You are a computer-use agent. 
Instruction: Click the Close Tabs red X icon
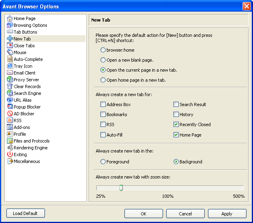click(x=10, y=46)
